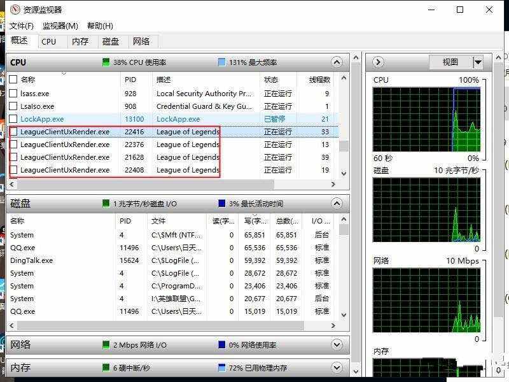This screenshot has width=509, height=382.
Task: Select the DingTalk.exe disk row
Action: [x=172, y=260]
